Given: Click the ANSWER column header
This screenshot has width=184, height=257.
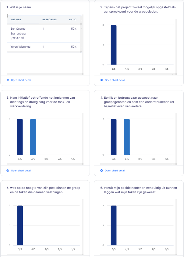Looking at the screenshot, I should (x=16, y=19).
